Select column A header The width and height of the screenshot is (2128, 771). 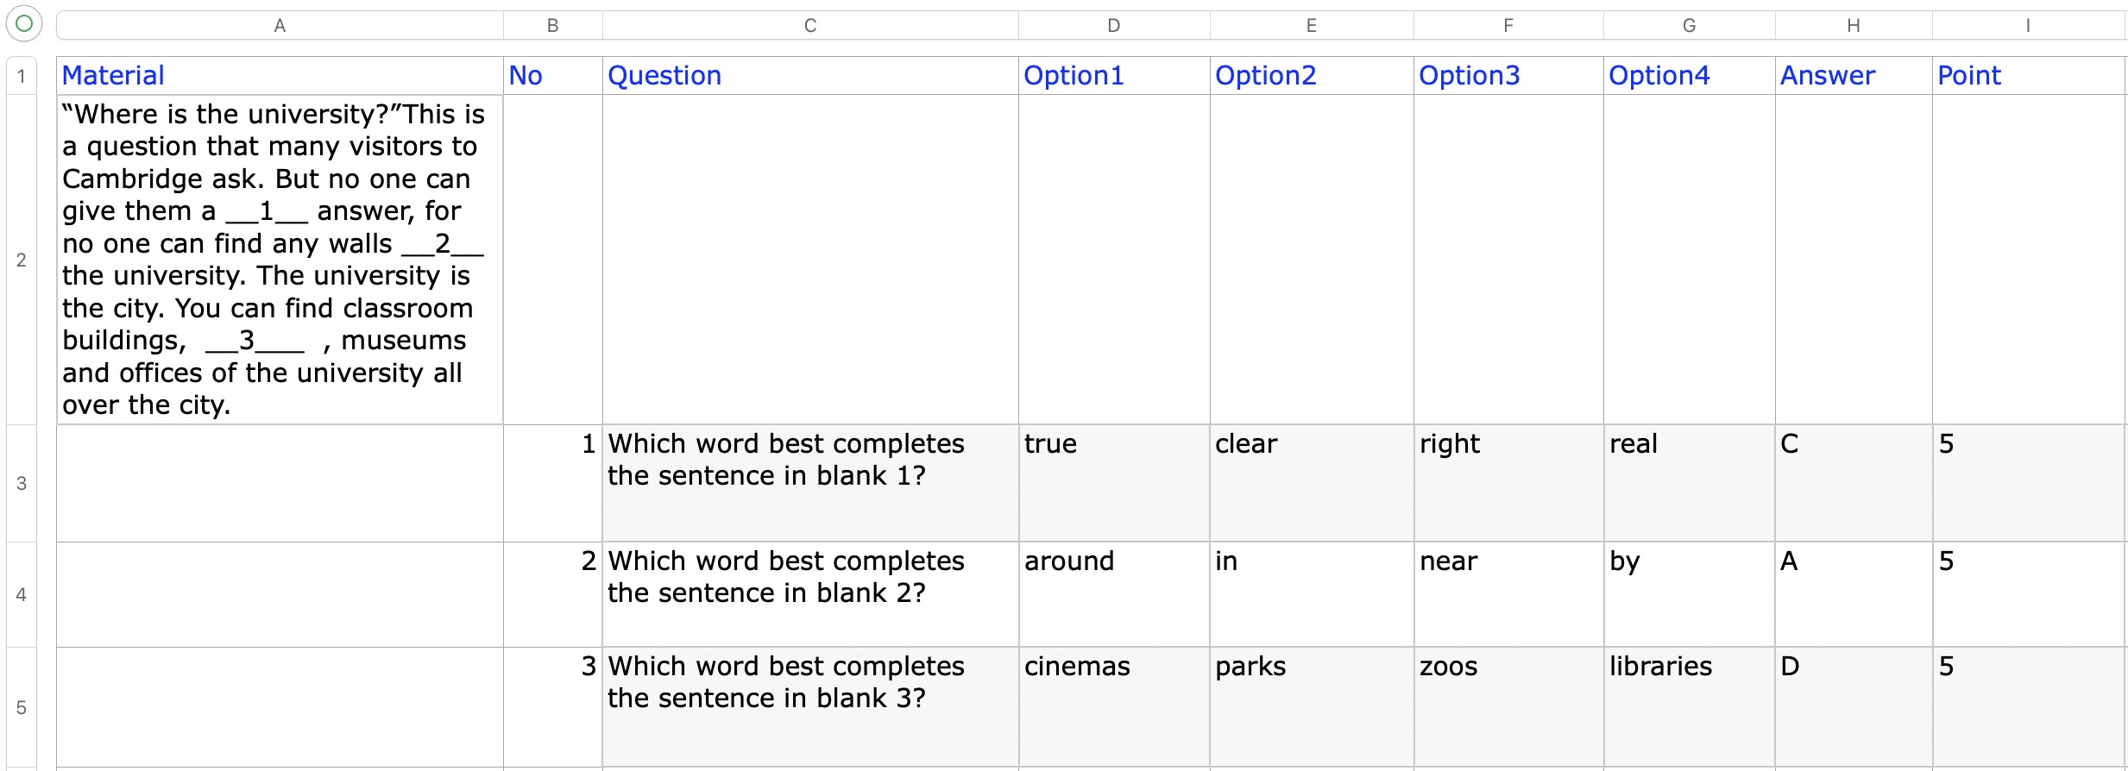pos(280,26)
